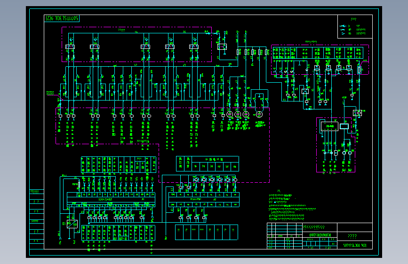Select the fuse symbol beside FU label
Viewport: 408px width, 264px height.
[79, 185]
